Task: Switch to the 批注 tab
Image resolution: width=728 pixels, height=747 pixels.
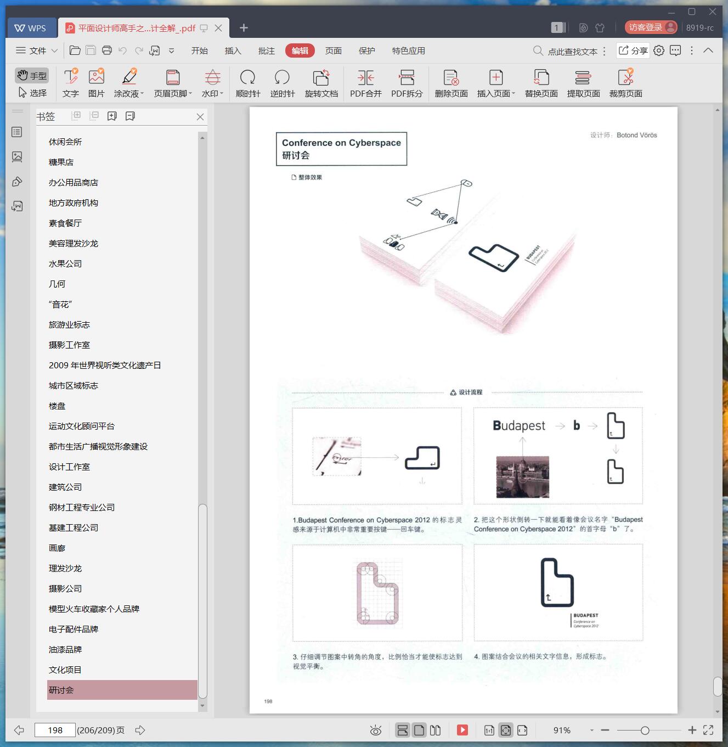Action: 266,50
